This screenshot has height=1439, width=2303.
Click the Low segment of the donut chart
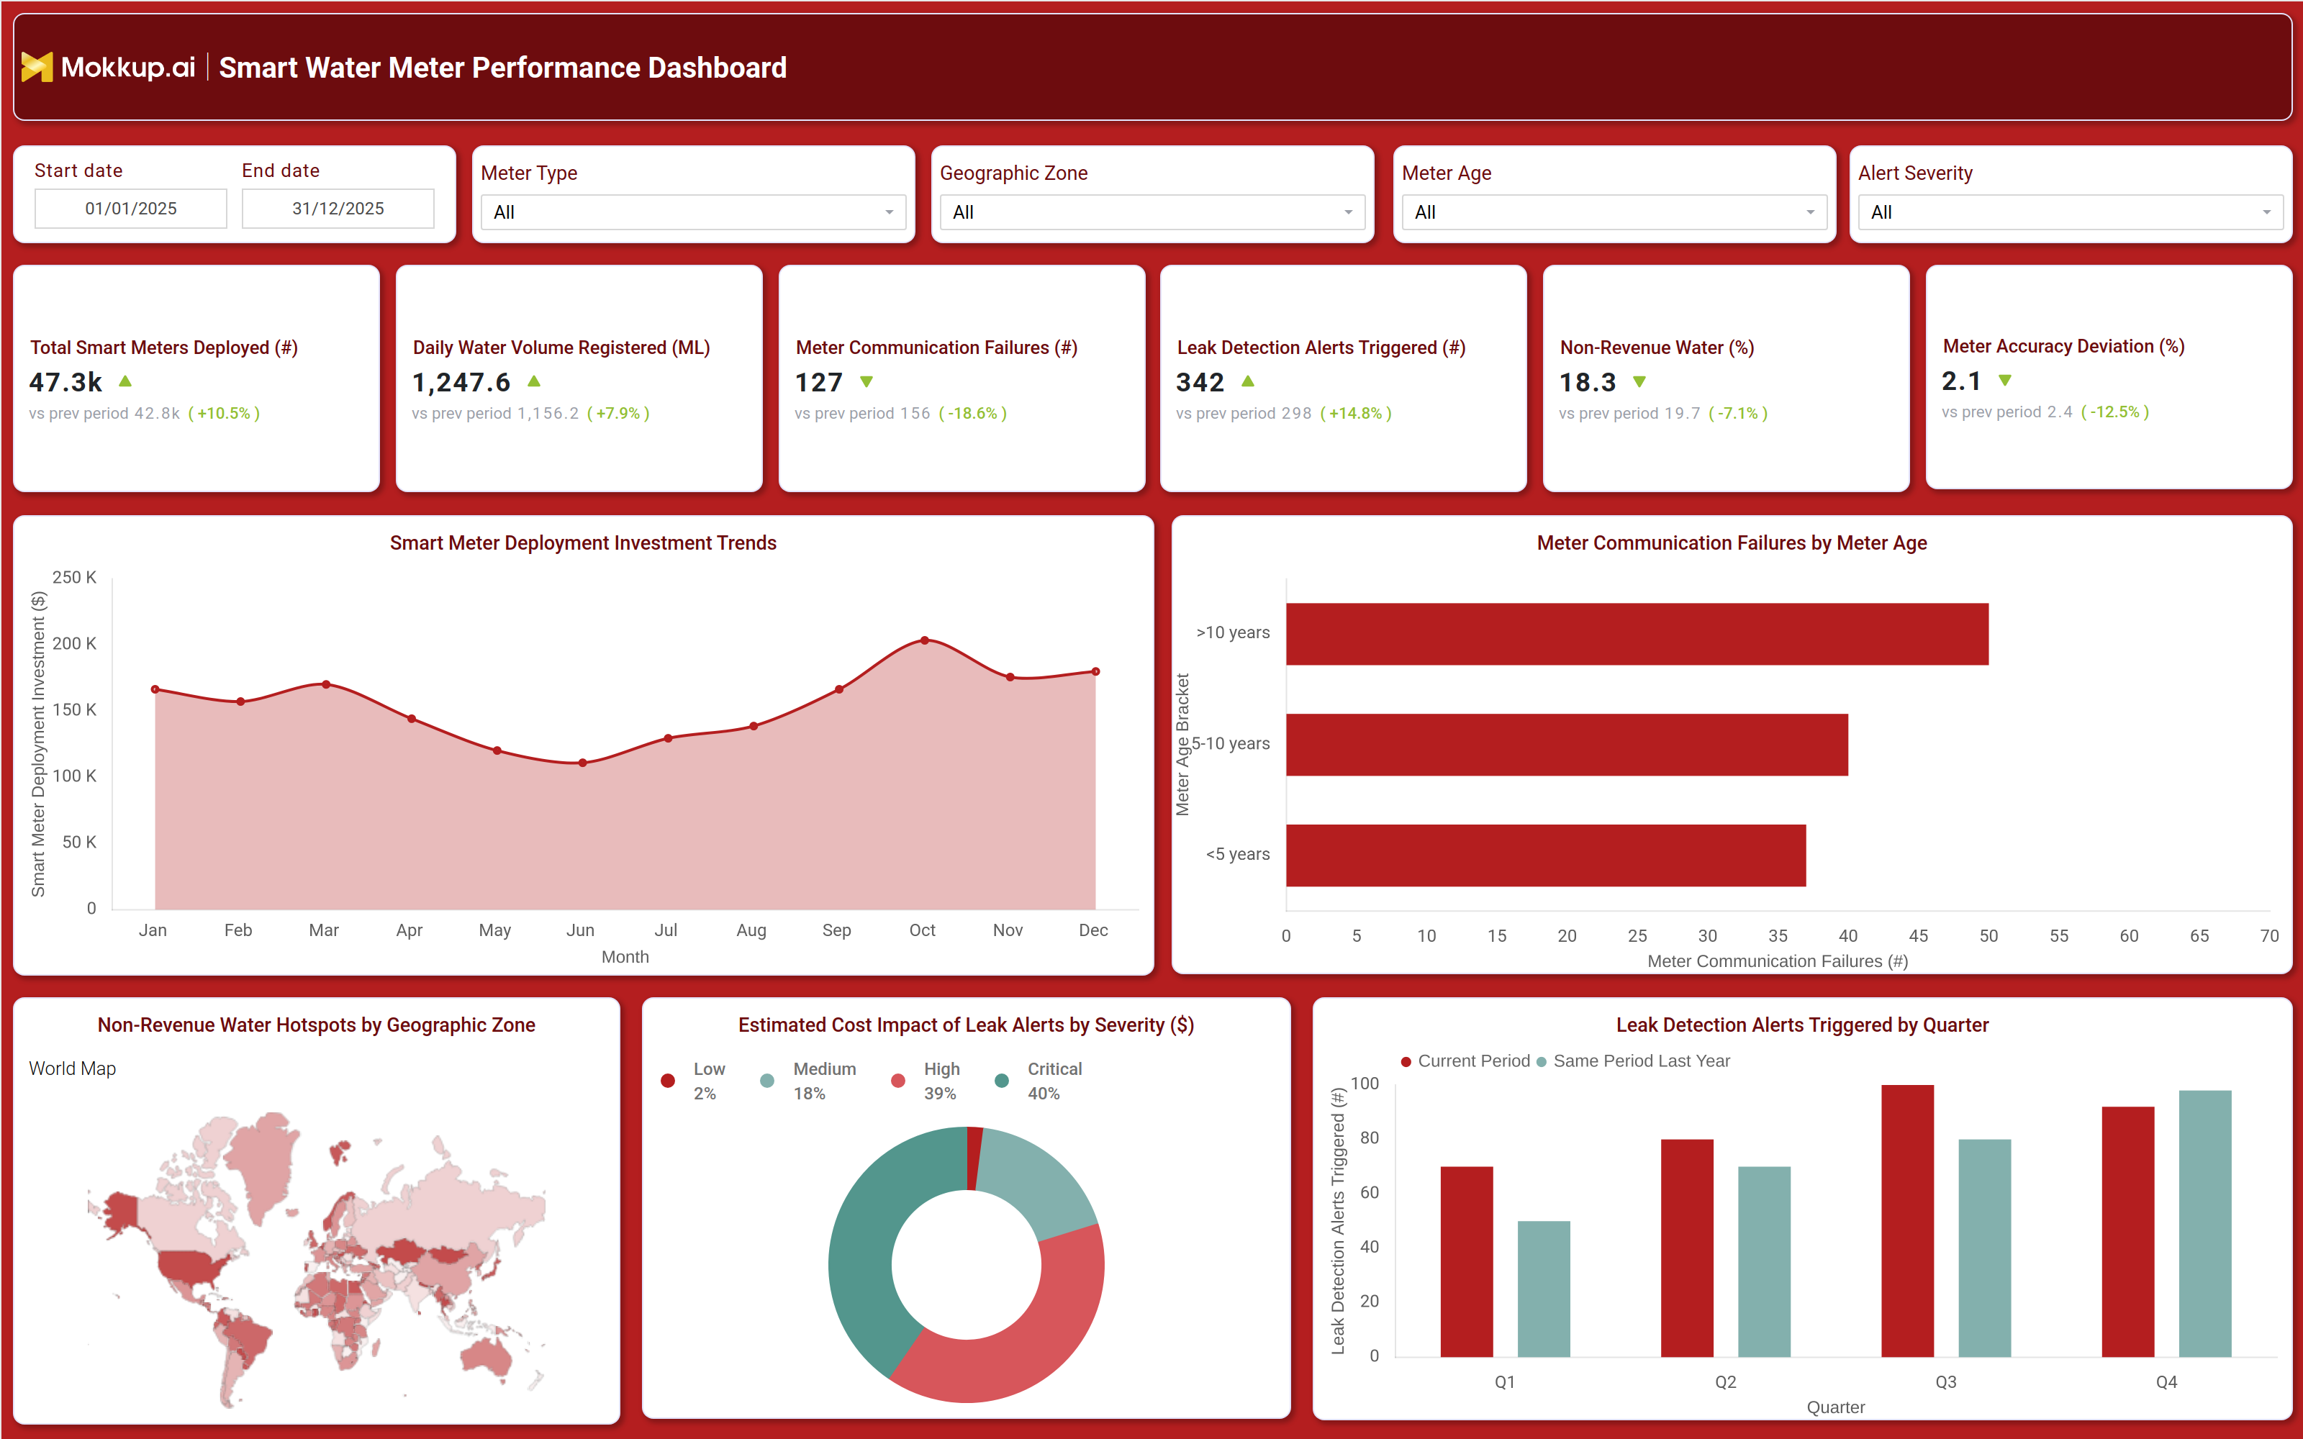[x=974, y=1158]
